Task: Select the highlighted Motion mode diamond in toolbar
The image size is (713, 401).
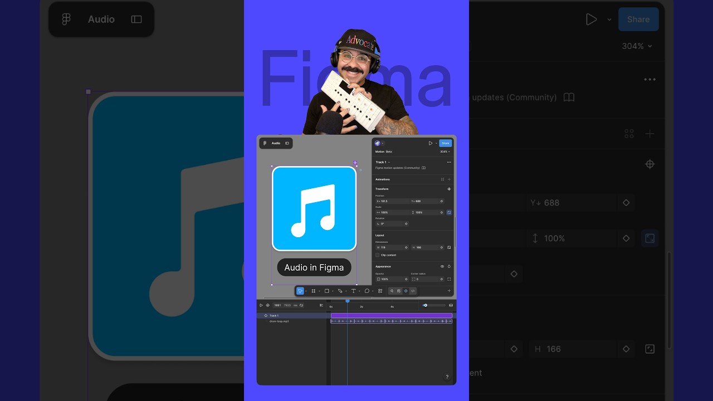Action: pos(406,291)
